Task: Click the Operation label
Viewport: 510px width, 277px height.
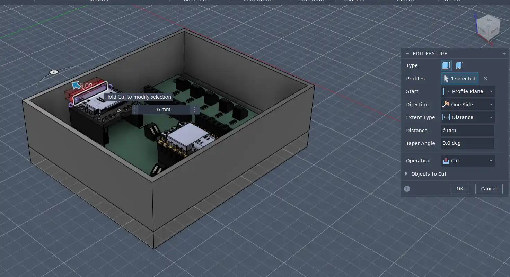Action: tap(418, 161)
